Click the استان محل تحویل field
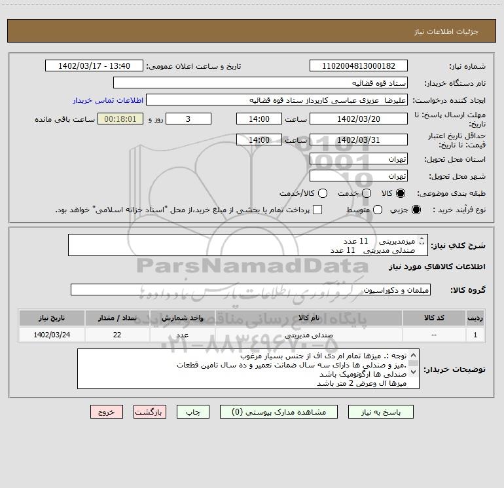 pos(359,159)
